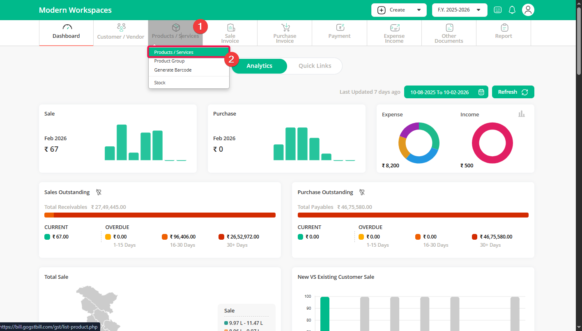Select Product Group from the menu
Image resolution: width=582 pixels, height=331 pixels.
169,61
